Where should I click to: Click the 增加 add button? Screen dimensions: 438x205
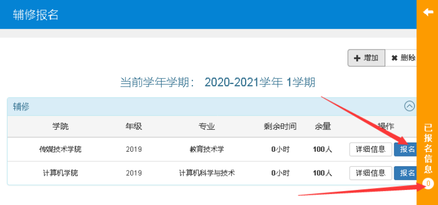366,58
